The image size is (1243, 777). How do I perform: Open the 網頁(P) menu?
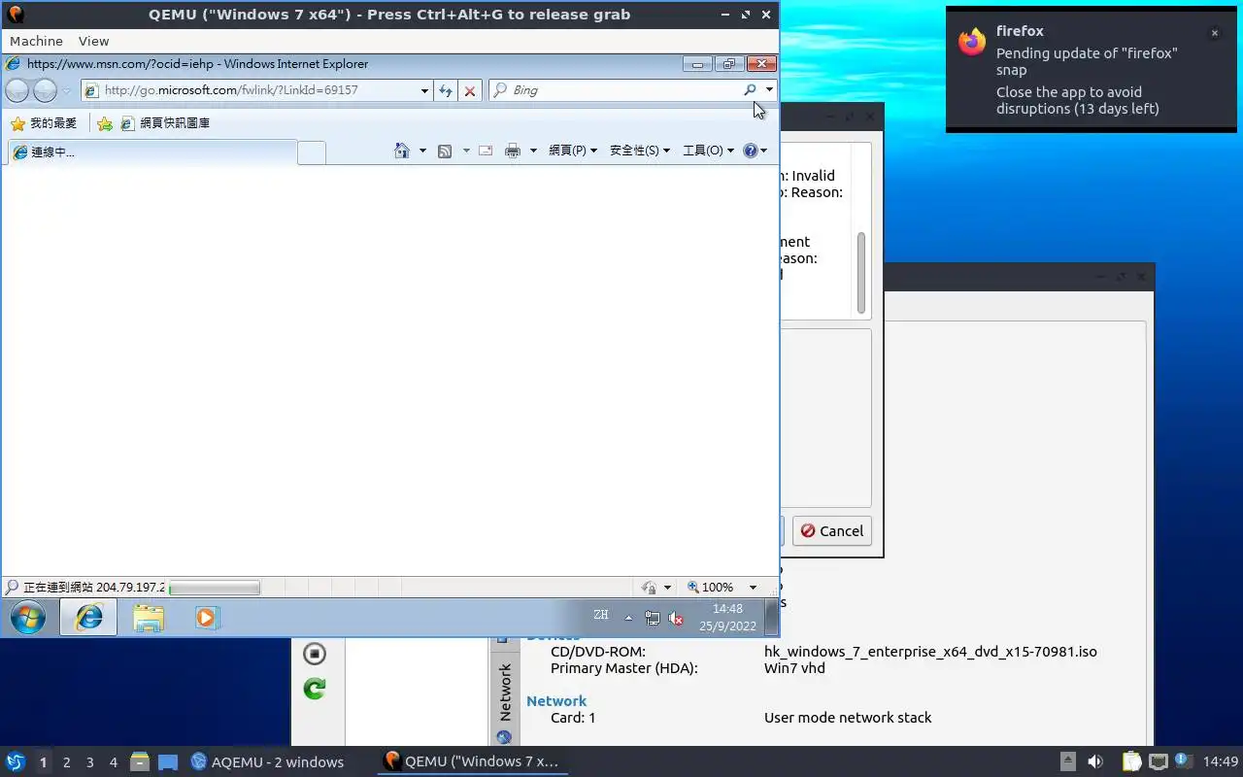pos(573,151)
